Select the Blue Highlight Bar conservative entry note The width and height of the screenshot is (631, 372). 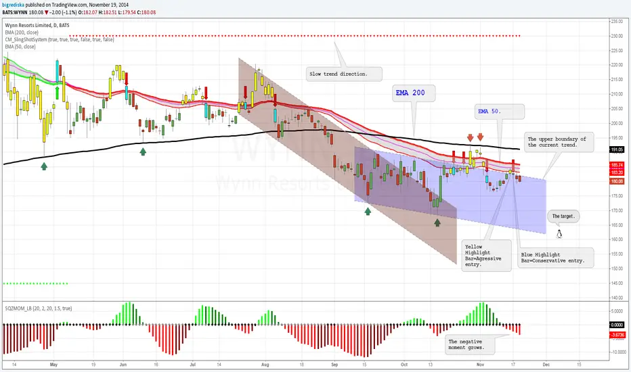click(x=555, y=258)
